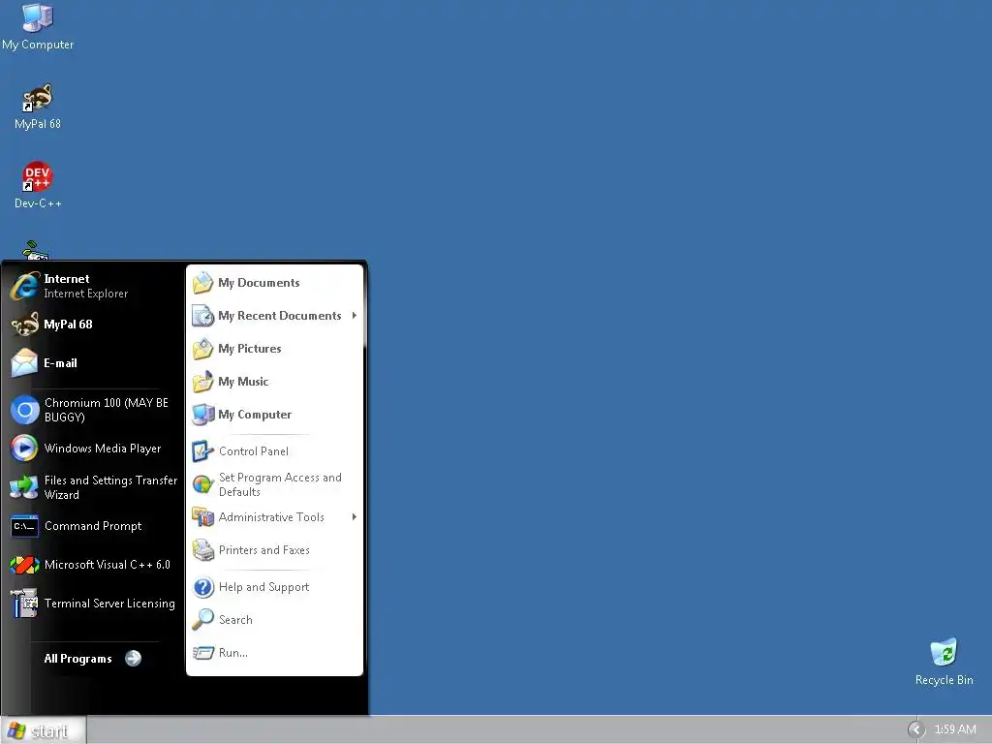Click "Command Prompt" label text
This screenshot has height=744, width=992.
(x=93, y=526)
